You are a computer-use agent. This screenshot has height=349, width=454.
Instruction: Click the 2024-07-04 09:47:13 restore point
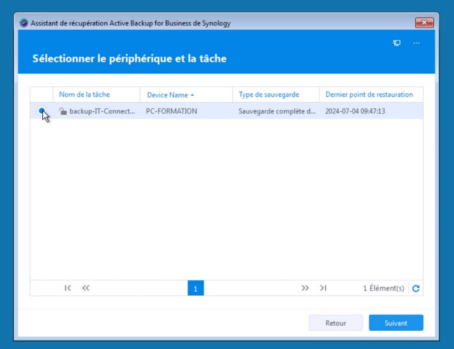(x=355, y=111)
